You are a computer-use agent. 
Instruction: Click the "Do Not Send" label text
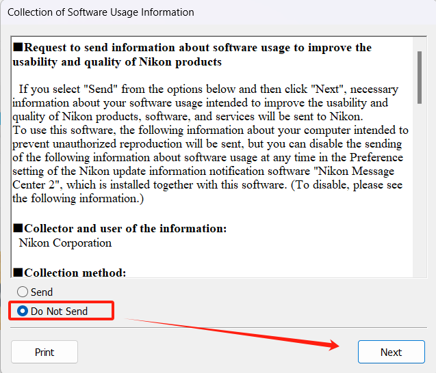[60, 312]
